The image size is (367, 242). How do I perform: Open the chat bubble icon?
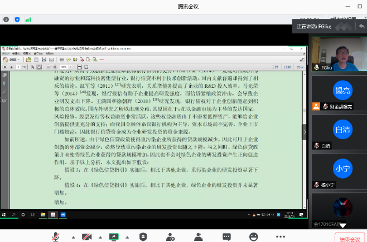pos(226,237)
